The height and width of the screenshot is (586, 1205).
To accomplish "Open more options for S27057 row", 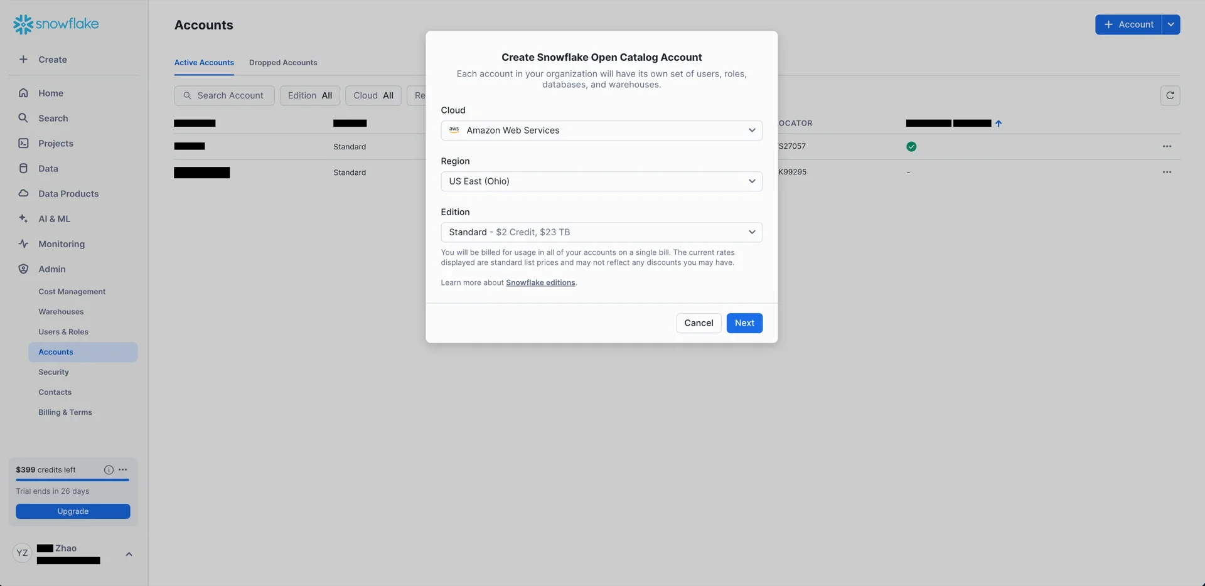I will coord(1167,146).
